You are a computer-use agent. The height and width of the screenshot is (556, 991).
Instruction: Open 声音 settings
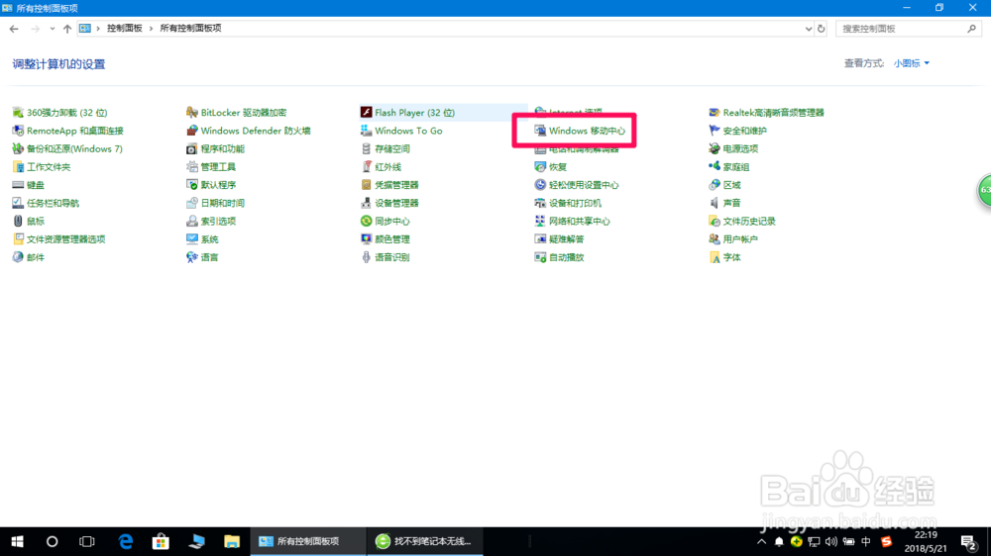point(725,203)
